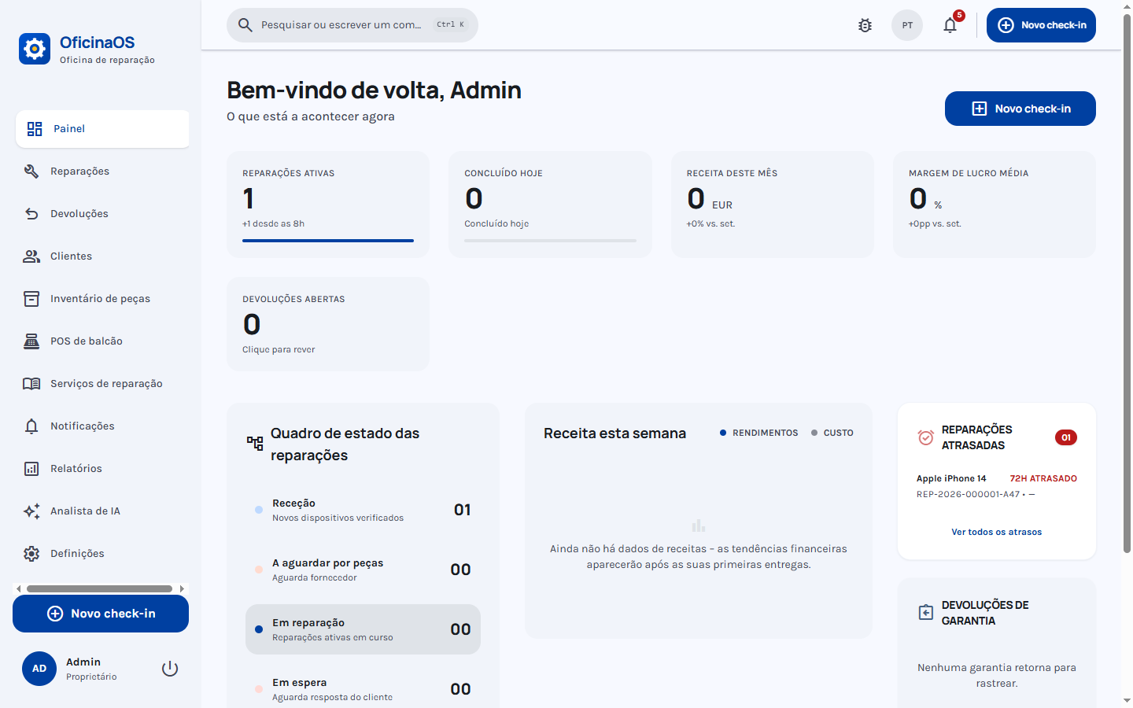Click the Clientes people icon
The width and height of the screenshot is (1133, 708).
pos(31,256)
